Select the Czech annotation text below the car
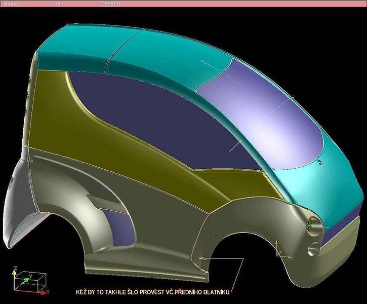 coord(152,292)
